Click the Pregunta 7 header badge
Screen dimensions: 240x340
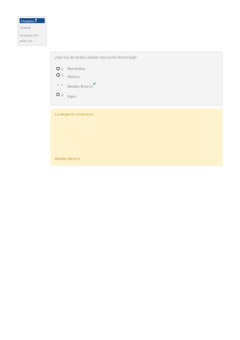coord(32,21)
